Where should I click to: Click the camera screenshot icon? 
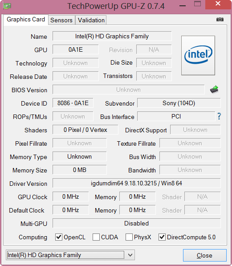click(x=220, y=20)
